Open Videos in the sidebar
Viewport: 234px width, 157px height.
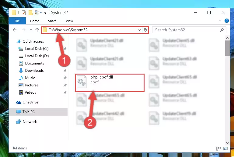(x=30, y=92)
